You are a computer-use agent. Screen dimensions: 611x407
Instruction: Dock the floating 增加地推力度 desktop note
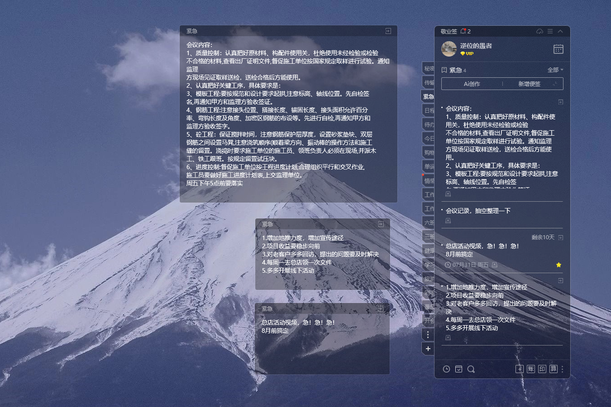[381, 224]
